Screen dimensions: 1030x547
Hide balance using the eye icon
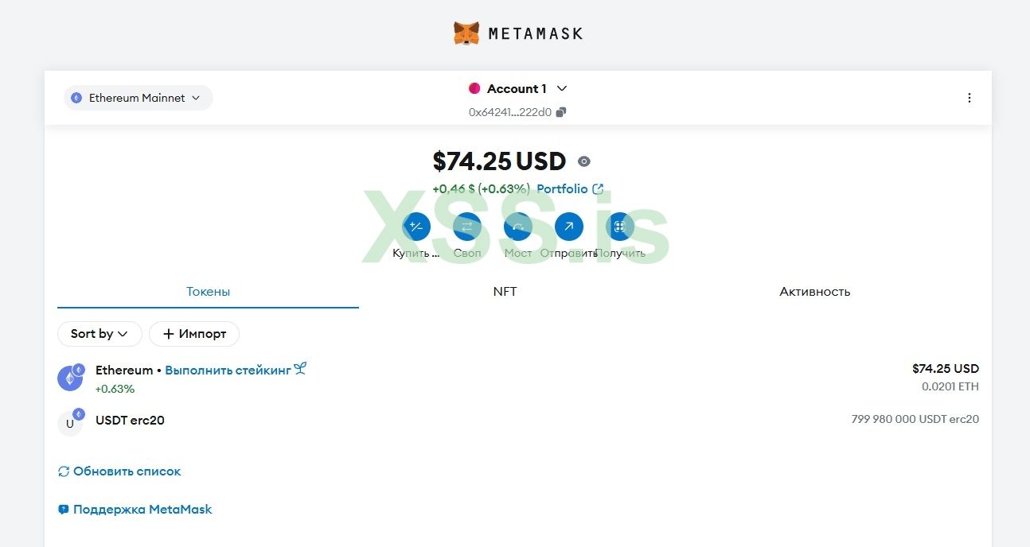[x=583, y=161]
